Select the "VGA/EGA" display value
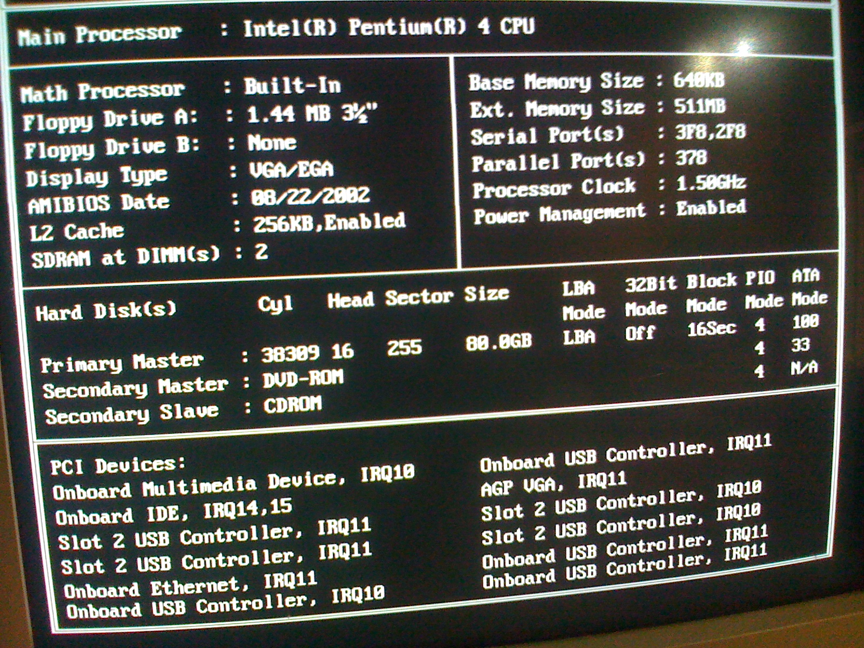This screenshot has height=648, width=864. (292, 170)
